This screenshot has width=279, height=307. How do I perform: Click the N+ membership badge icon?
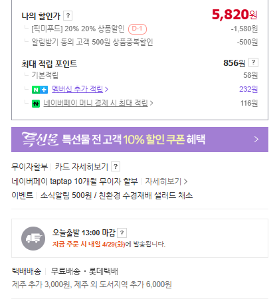pos(40,90)
